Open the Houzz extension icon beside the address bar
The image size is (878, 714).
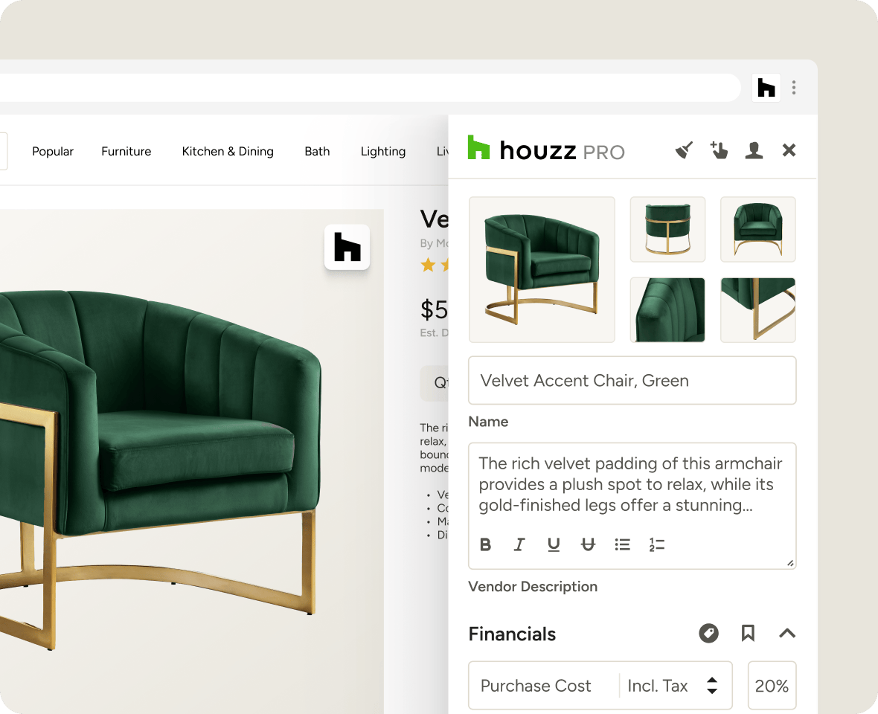click(x=766, y=87)
